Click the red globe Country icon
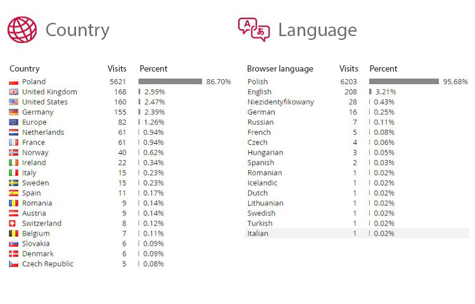Image resolution: width=475 pixels, height=304 pixels. tap(22, 29)
